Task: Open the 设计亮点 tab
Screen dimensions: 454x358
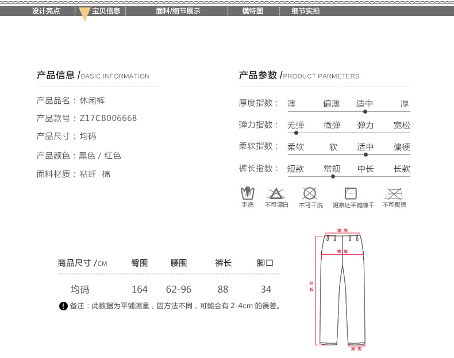Action: pyautogui.click(x=46, y=11)
